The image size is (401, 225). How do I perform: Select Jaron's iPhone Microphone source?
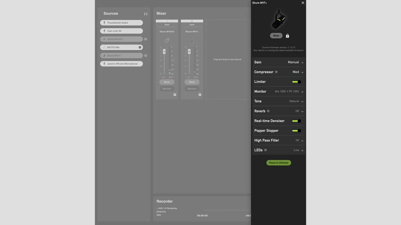121,64
